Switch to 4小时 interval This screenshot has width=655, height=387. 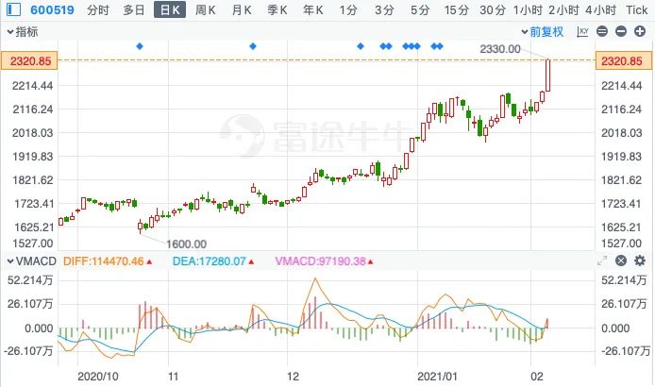coord(600,9)
